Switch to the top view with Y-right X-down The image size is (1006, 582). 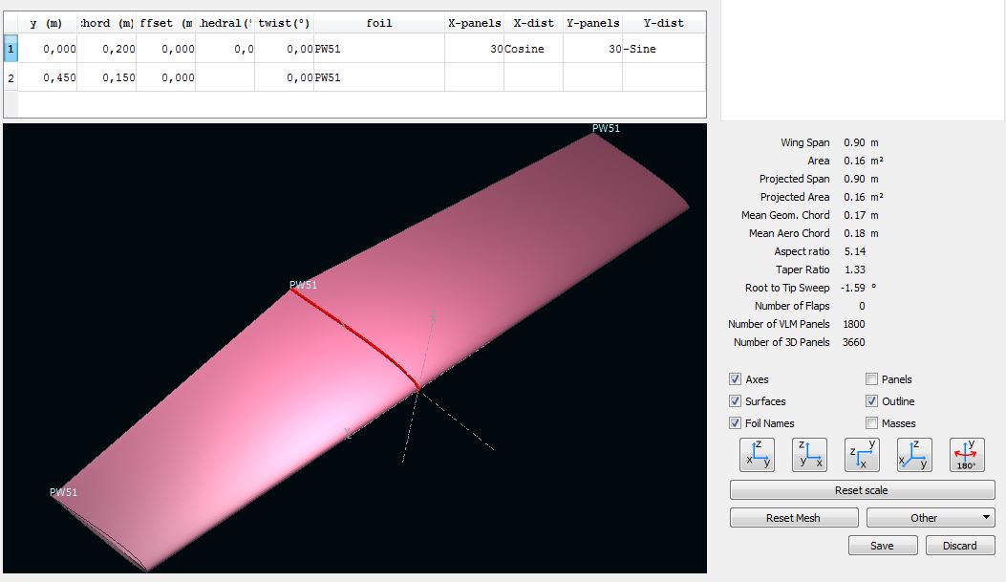tap(862, 454)
